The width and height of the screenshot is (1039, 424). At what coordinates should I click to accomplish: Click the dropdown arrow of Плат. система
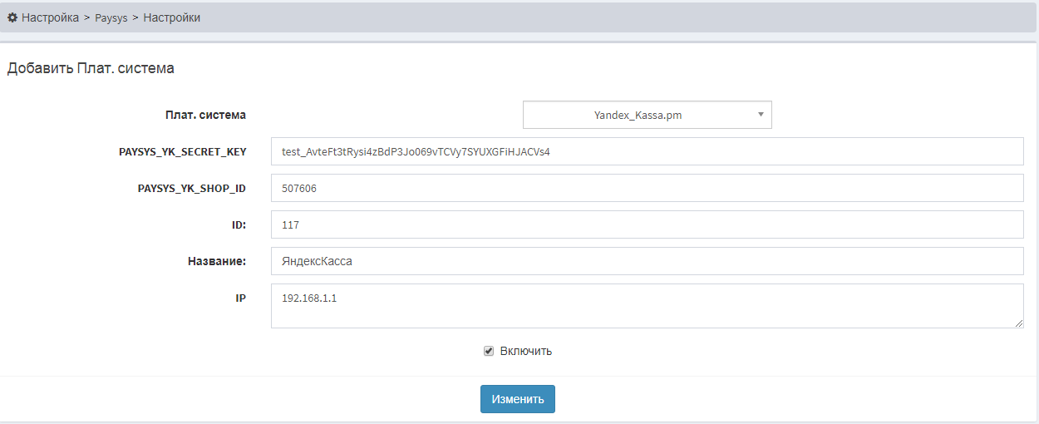point(760,116)
